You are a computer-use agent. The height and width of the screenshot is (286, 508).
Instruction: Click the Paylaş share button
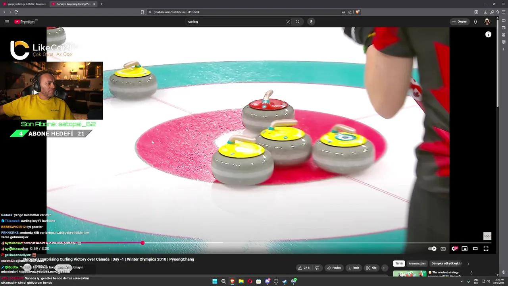pyautogui.click(x=334, y=268)
